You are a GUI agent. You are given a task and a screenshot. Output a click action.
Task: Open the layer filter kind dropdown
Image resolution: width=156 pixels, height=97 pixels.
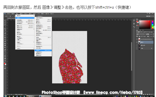[x=139, y=32]
